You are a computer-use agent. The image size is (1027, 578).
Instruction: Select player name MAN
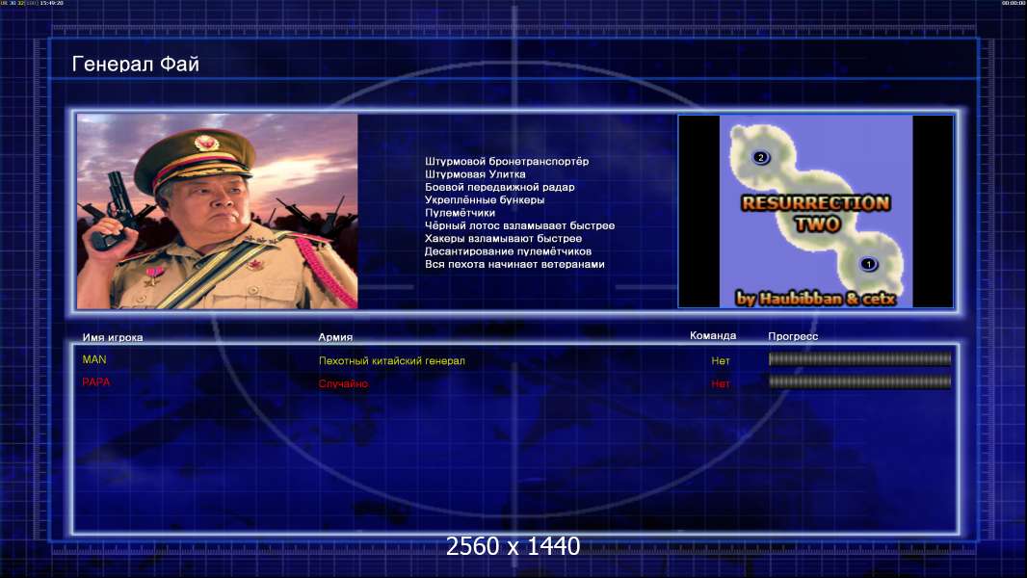[x=94, y=359]
